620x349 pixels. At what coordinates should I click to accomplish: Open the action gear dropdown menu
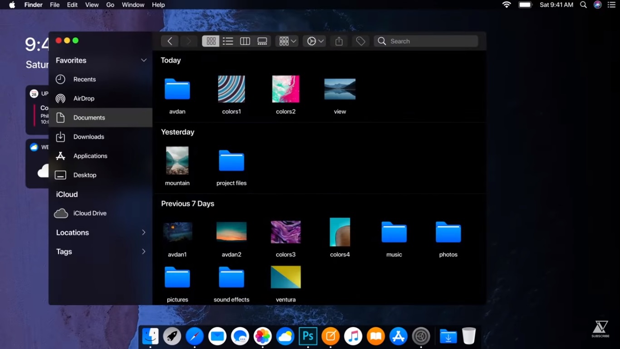315,41
